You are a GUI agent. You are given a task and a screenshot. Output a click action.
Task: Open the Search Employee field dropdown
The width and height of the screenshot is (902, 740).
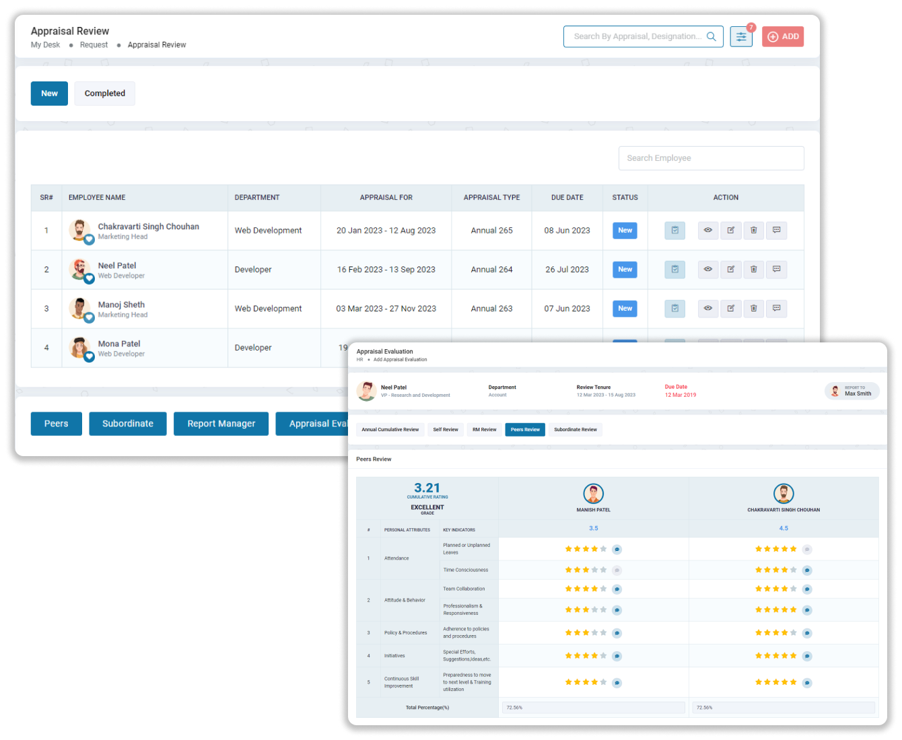[711, 158]
